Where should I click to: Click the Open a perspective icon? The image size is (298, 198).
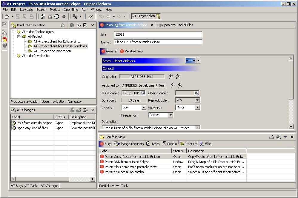pos(4,24)
